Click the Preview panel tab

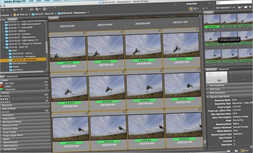209,13
